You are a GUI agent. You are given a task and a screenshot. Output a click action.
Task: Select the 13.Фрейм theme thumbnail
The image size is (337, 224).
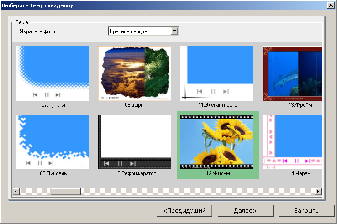coord(292,73)
